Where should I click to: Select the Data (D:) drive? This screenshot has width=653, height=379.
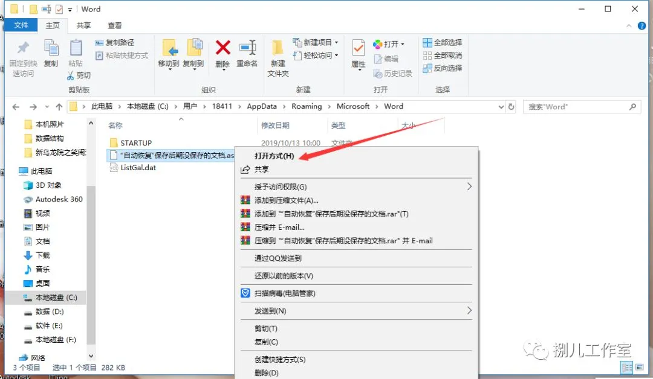tap(49, 311)
